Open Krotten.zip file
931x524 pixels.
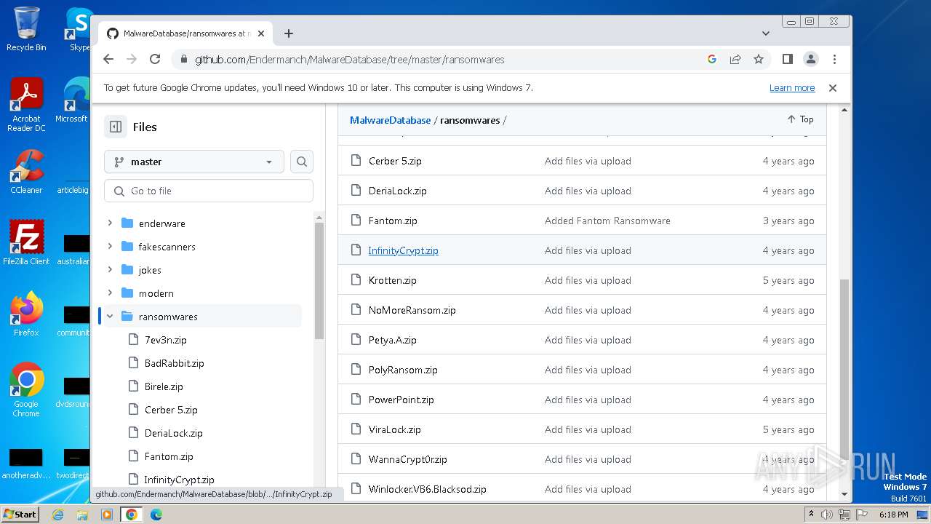(x=393, y=280)
